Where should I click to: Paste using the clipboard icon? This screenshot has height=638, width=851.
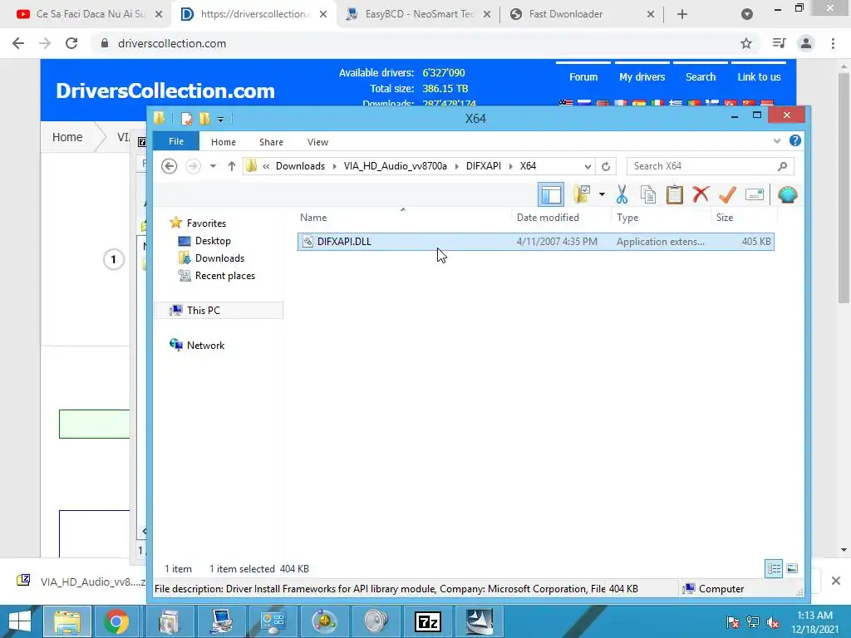coord(675,194)
